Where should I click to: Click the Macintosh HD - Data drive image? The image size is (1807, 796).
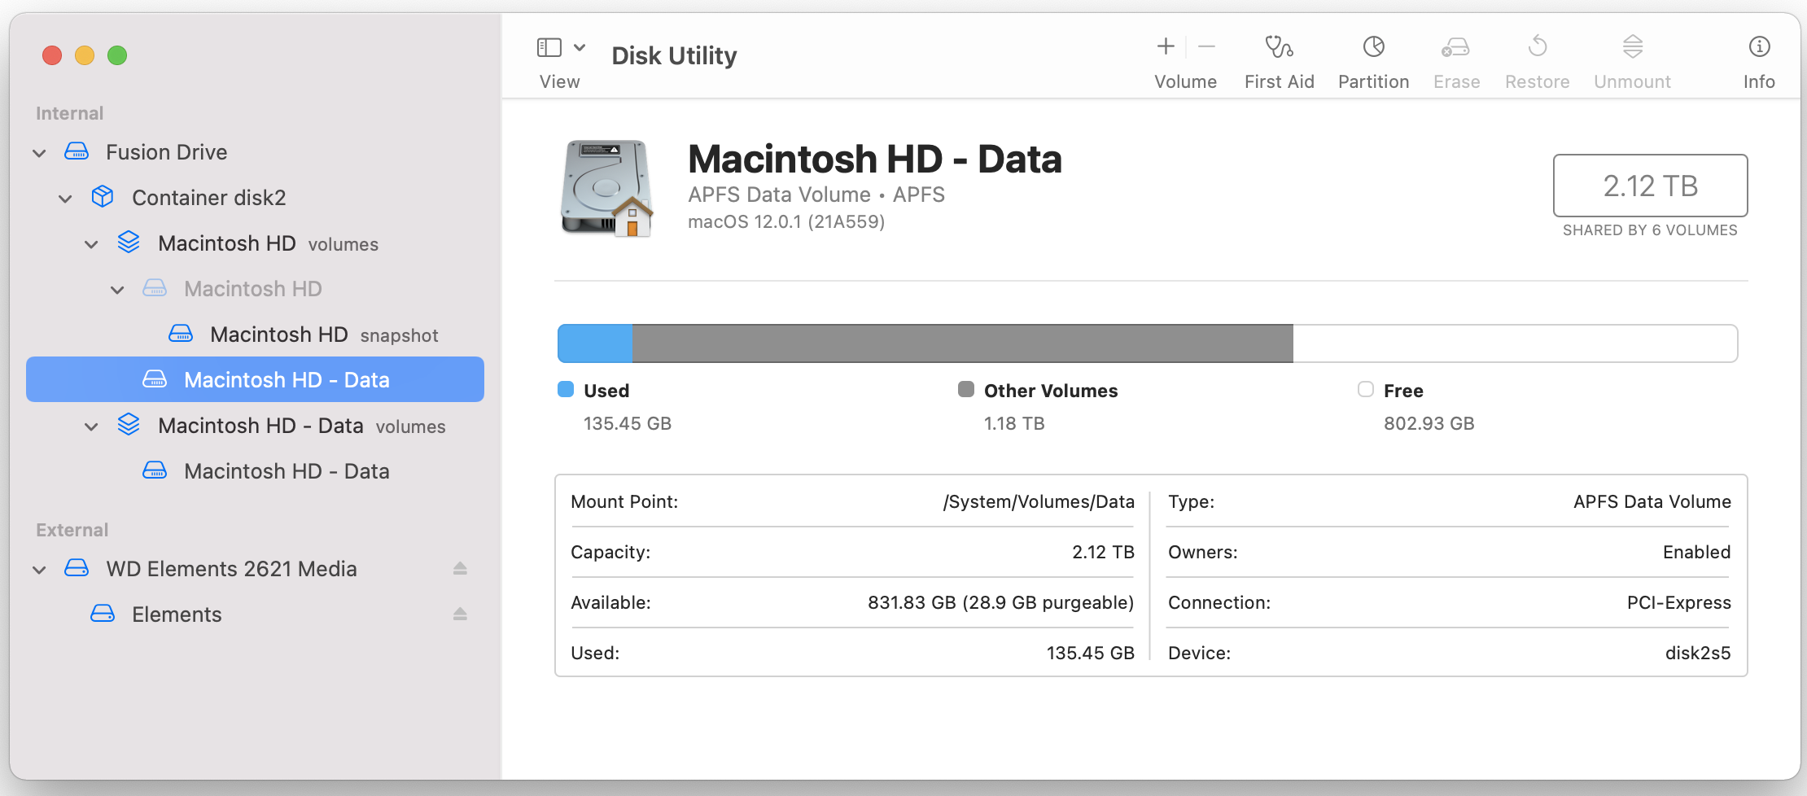[607, 188]
